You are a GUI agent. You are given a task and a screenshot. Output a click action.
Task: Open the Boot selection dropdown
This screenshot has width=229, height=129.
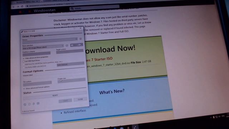(x=43, y=47)
